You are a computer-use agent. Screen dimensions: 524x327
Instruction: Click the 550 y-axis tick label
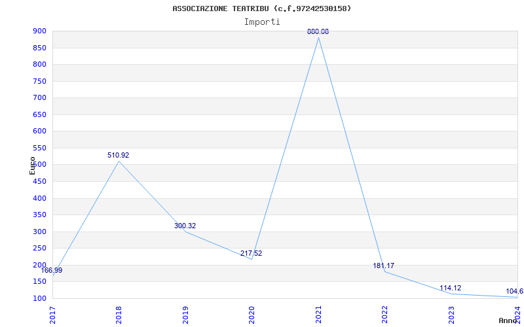[x=39, y=148]
